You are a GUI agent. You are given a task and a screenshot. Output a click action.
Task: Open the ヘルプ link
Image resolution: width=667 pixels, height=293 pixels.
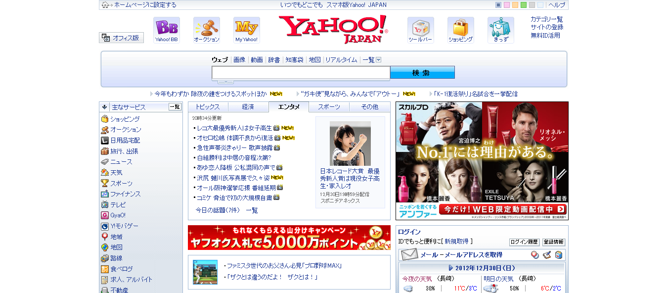click(x=557, y=5)
